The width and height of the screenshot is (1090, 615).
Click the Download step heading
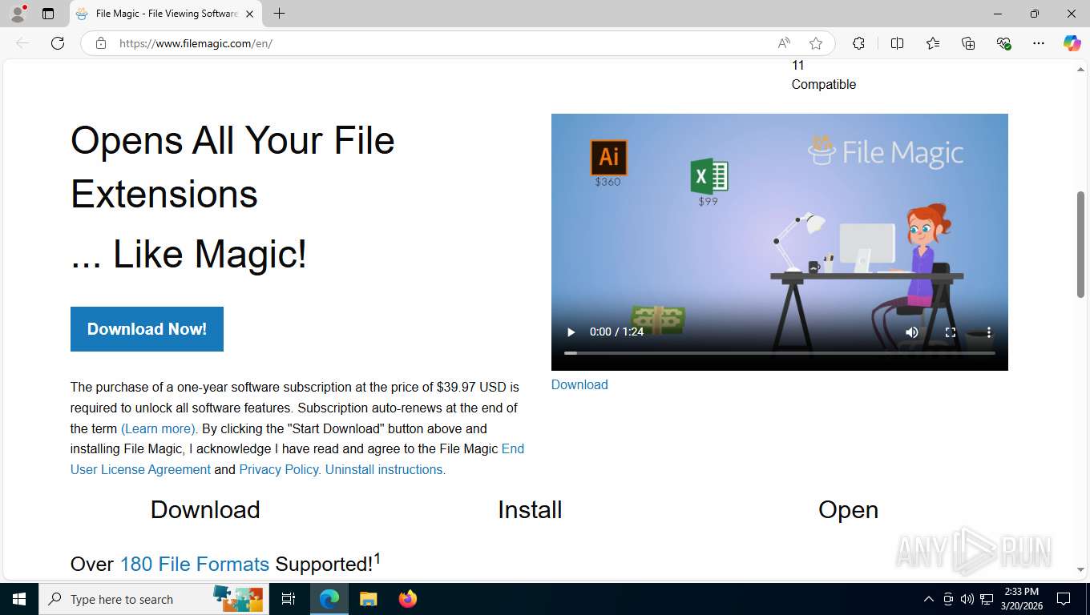205,509
